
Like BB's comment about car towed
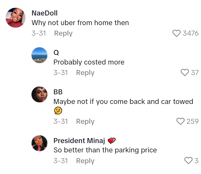coord(181,121)
